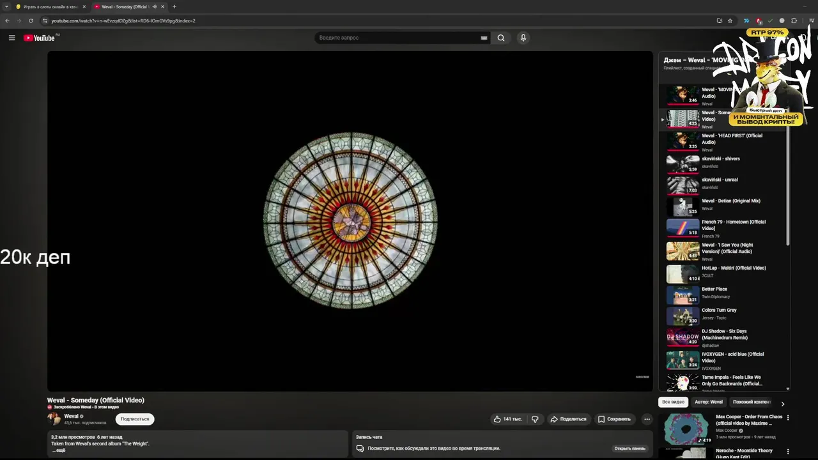
Task: Click the Поделиться share button
Action: [568, 419]
